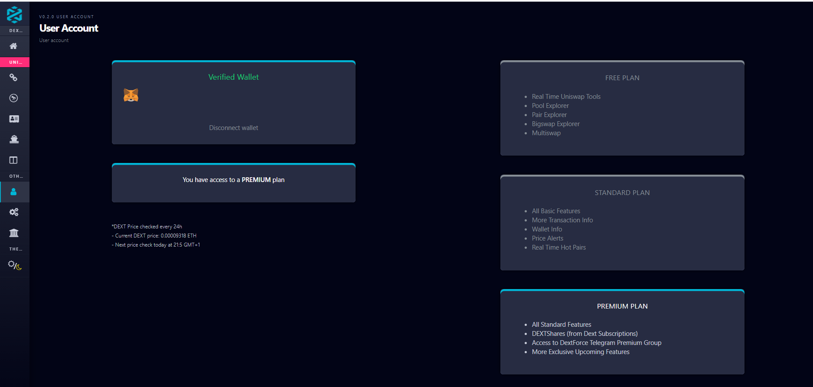Open the Bigswap Explorer ship icon
Viewport: 813px width, 387px height.
(14, 139)
